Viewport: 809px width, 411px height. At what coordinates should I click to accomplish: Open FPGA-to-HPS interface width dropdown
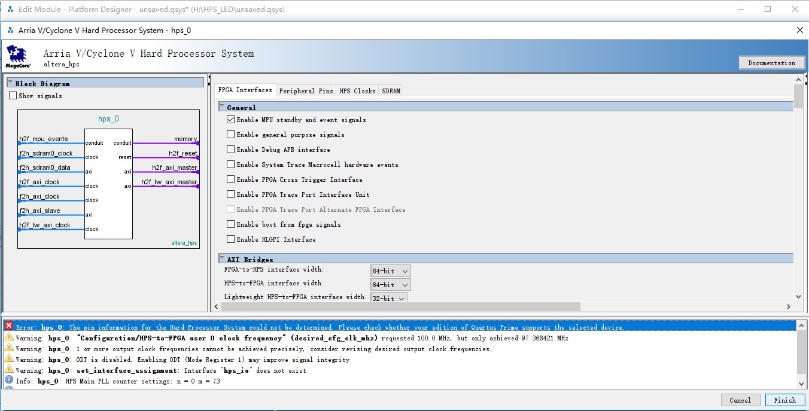point(390,271)
